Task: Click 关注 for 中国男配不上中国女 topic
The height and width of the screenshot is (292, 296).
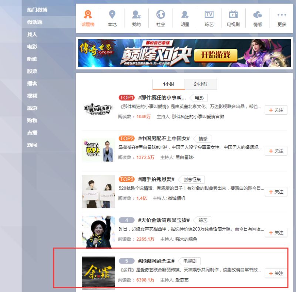Action: [276, 151]
